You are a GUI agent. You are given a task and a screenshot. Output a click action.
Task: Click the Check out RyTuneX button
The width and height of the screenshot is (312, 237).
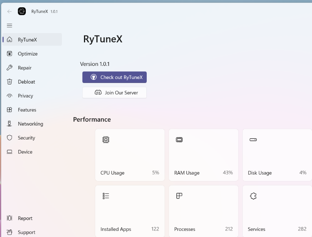(114, 77)
